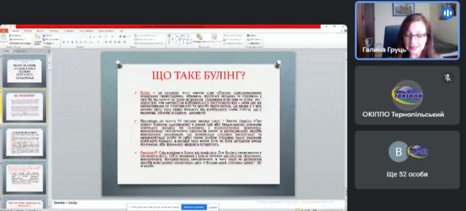Toggle italic formatting in font group
466x211 pixels.
pos(68,42)
